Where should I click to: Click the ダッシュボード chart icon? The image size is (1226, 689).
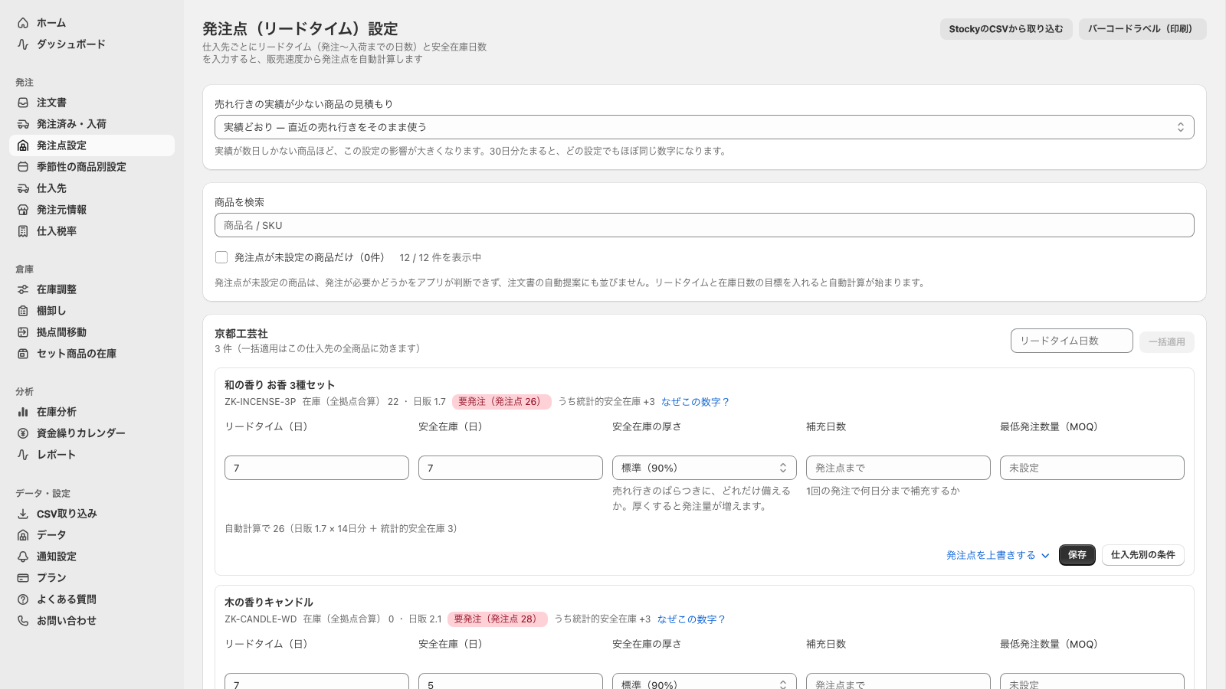click(23, 44)
